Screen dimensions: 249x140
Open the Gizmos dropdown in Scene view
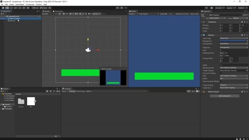(x=96, y=14)
